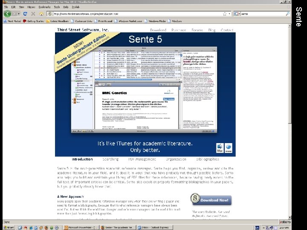This screenshot has width=307, height=230.
Task: Open the Customize Links bookmark
Action: click(81, 21)
